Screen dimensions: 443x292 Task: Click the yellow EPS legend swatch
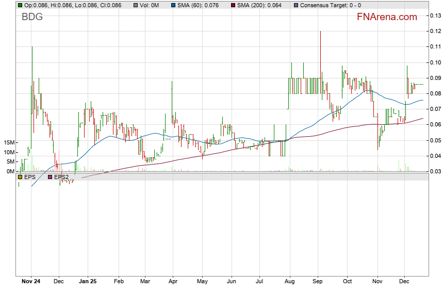pos(20,177)
